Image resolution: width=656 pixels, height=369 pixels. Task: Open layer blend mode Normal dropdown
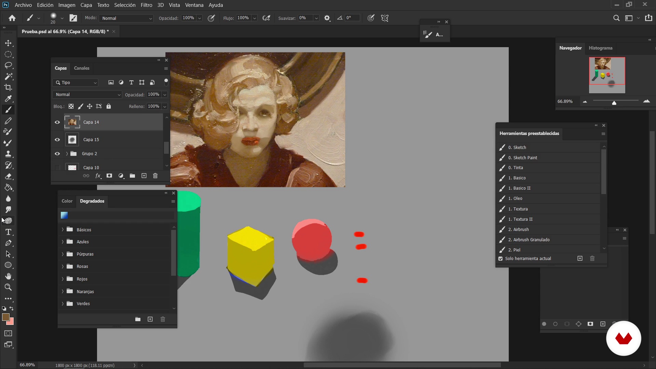87,95
